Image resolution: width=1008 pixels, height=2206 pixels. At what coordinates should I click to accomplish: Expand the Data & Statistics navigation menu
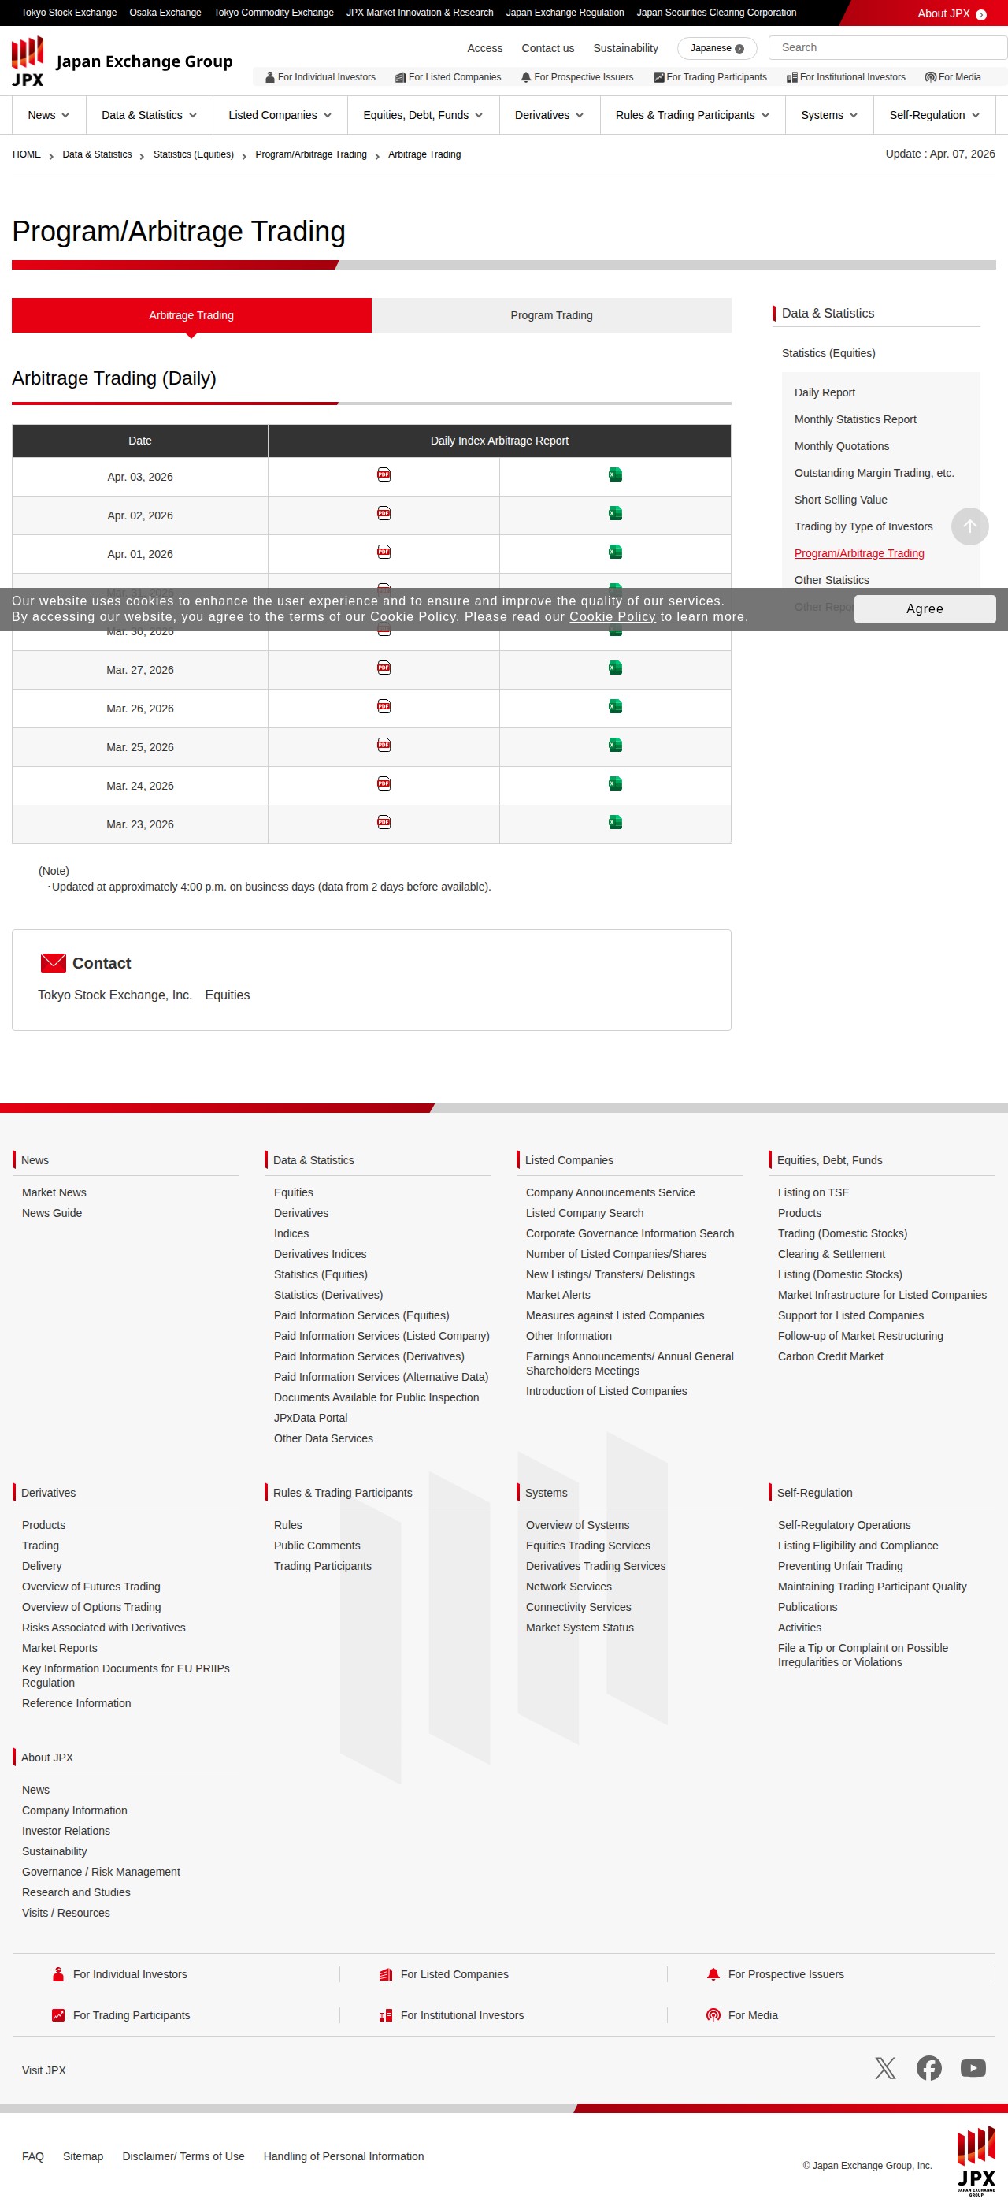[x=149, y=115]
